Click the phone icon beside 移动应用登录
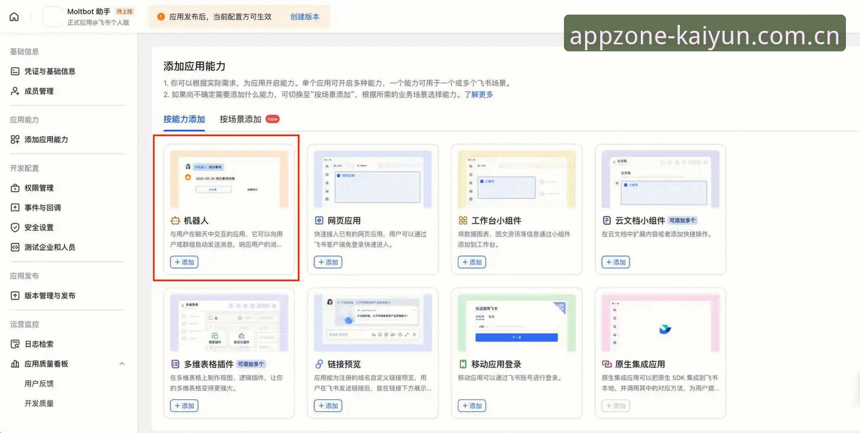The image size is (860, 433). 463,364
